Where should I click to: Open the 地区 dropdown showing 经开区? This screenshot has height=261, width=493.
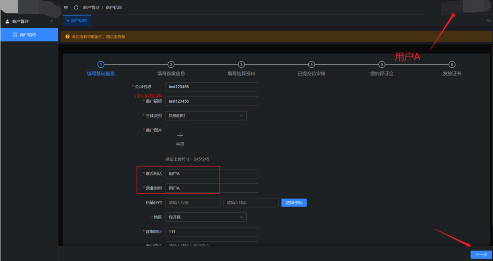(206, 217)
